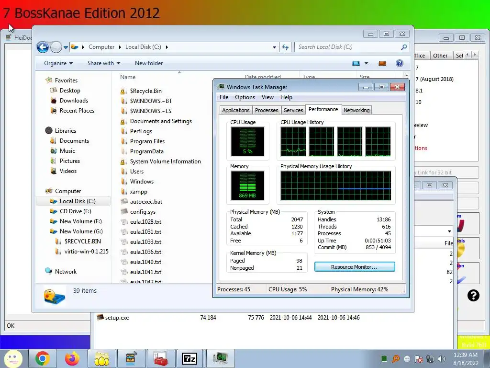Click the New folder button
Viewport: 490px width, 368px height.
pos(149,63)
